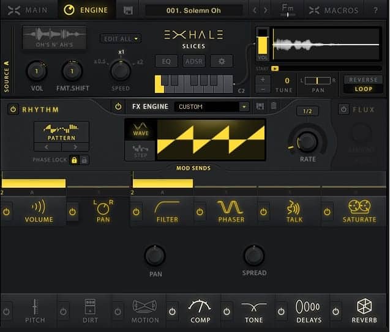Select the MOTION master effect
Image resolution: width=390 pixels, height=332 pixels.
click(145, 311)
